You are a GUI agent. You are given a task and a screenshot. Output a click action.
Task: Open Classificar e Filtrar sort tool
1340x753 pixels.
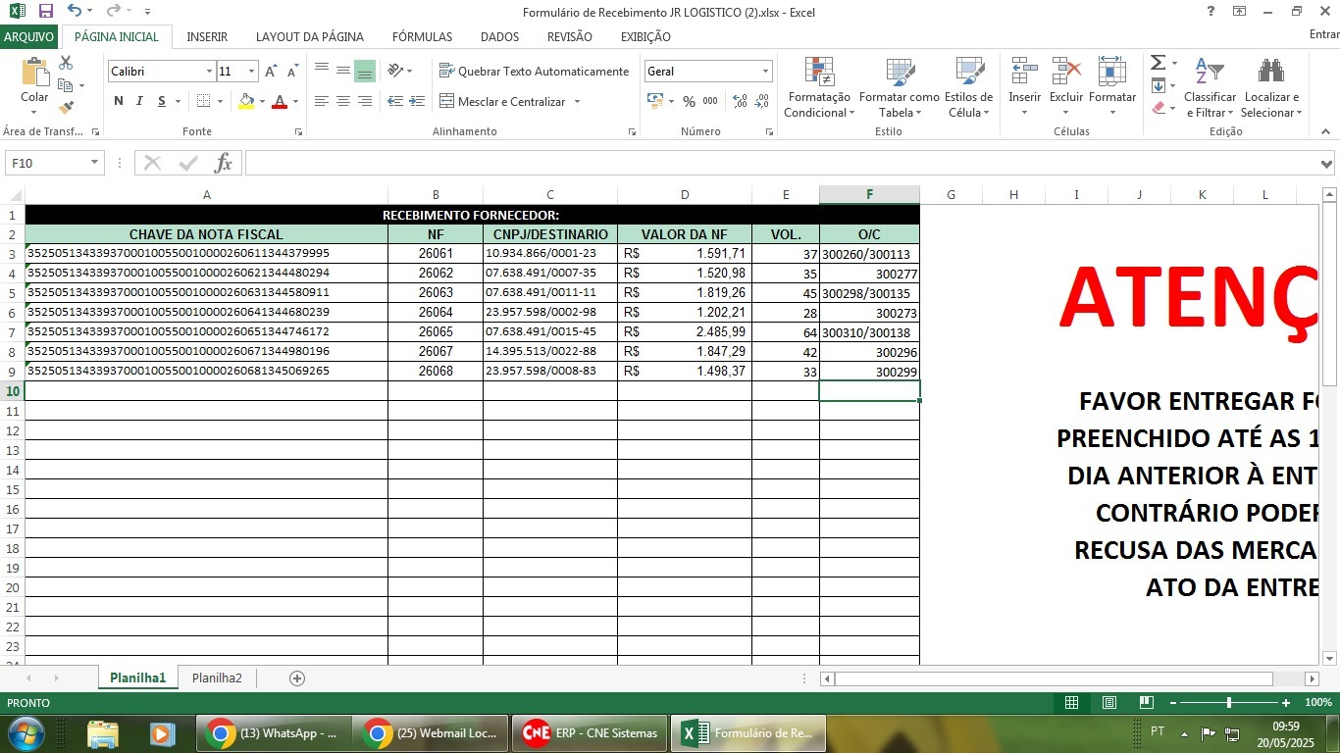tap(1210, 88)
